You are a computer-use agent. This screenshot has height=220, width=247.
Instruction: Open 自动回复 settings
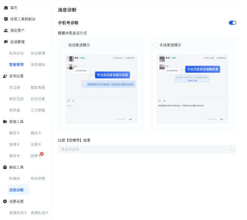[38, 99]
